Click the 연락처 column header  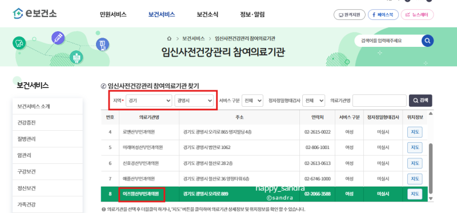(318, 117)
